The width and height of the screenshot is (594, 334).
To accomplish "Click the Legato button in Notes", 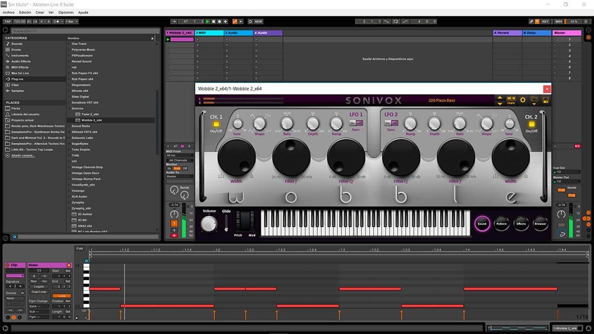I will click(40, 286).
